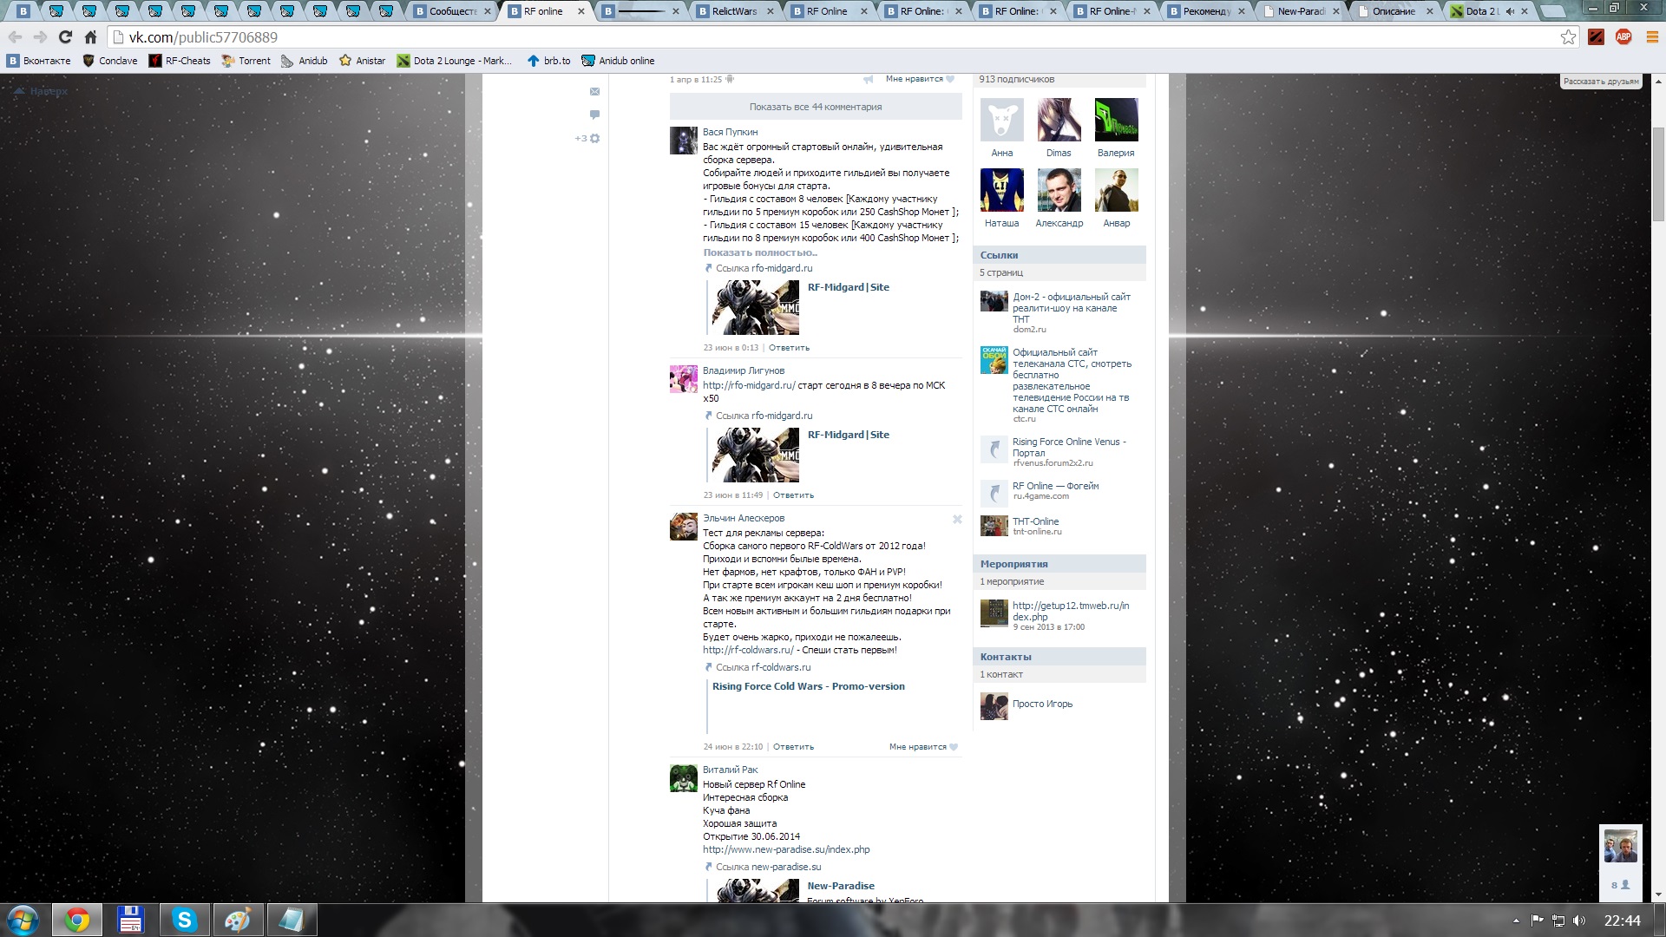
Task: Open Просто Игорь contact
Action: tap(1042, 704)
